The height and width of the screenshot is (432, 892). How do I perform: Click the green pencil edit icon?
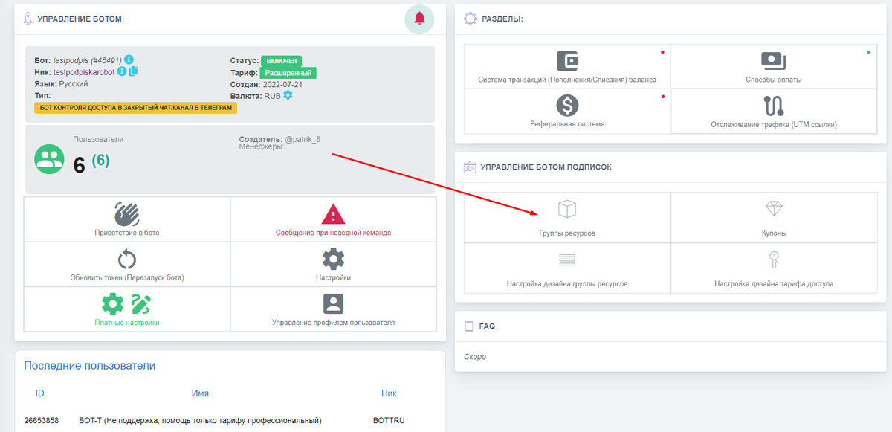(140, 303)
